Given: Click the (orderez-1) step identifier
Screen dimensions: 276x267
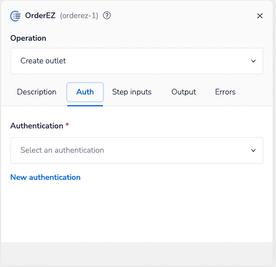Looking at the screenshot, I should [x=79, y=16].
